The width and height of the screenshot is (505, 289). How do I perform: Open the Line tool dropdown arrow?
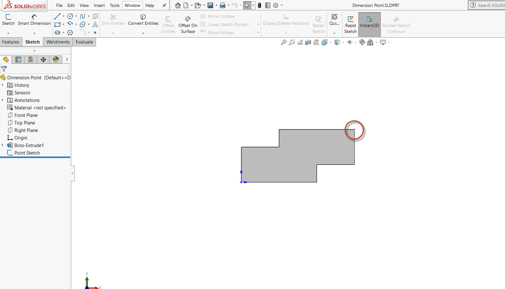[x=63, y=16]
